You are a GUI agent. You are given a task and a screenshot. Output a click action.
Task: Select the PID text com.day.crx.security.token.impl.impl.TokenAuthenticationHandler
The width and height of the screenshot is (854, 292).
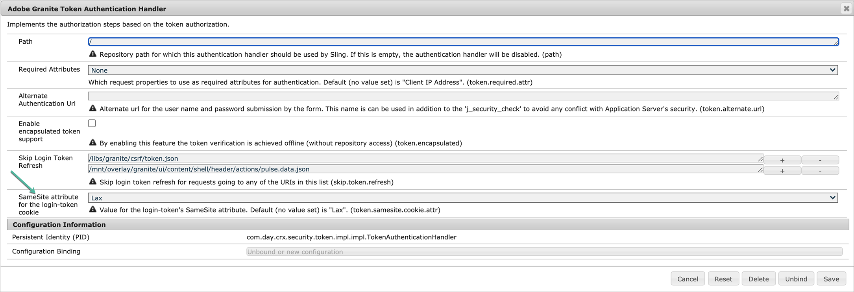351,237
